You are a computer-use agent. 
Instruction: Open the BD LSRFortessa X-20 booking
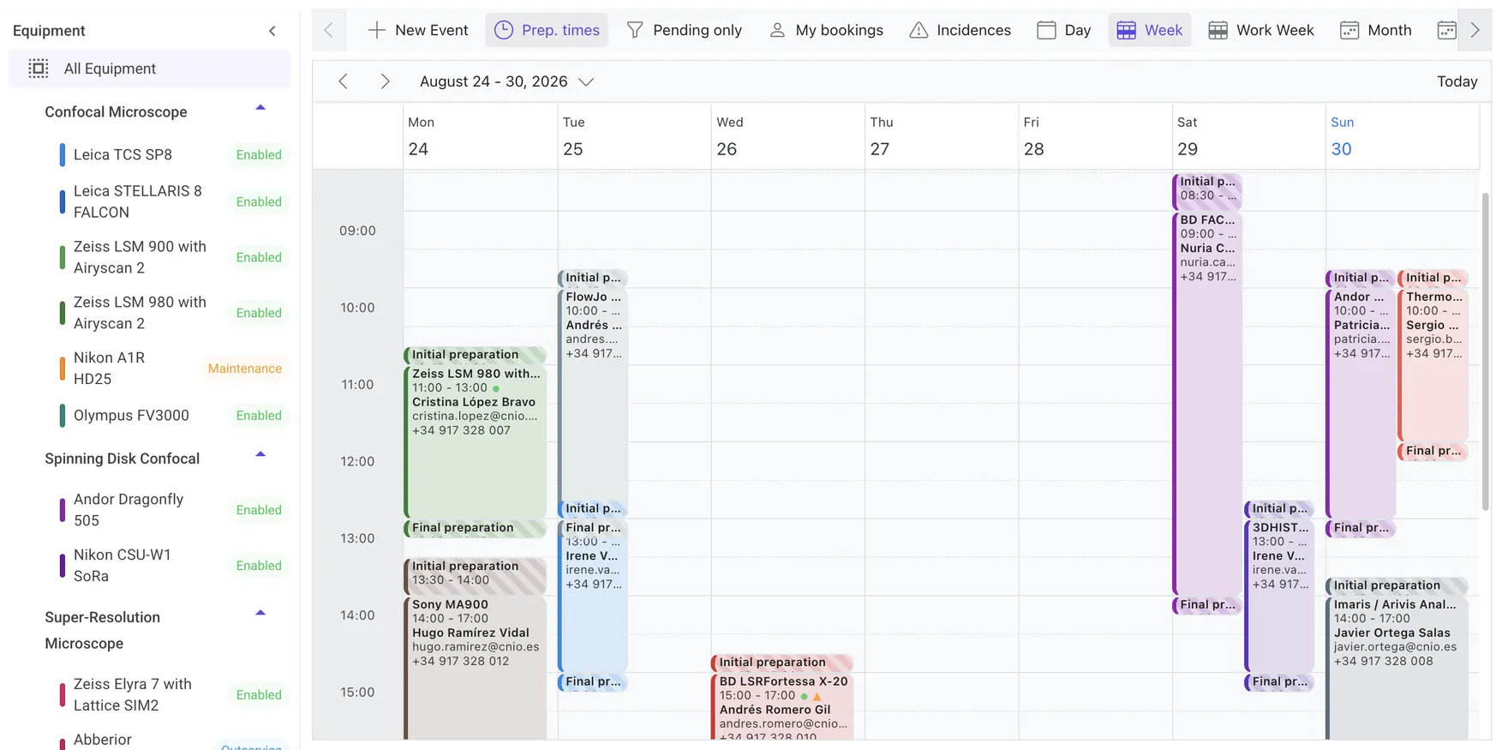click(x=782, y=706)
